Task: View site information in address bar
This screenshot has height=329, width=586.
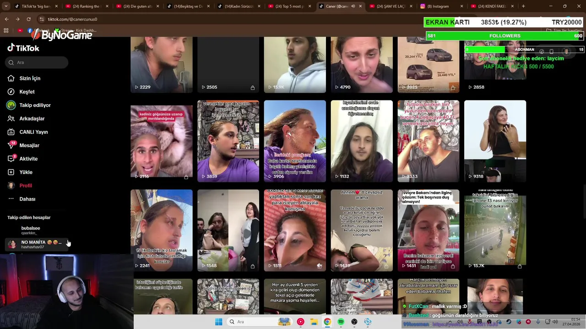Action: tap(42, 19)
